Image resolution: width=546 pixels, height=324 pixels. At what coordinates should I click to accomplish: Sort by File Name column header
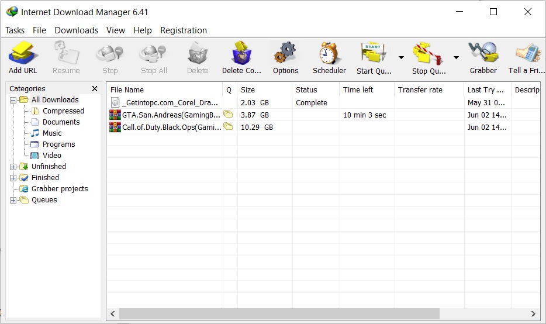164,90
